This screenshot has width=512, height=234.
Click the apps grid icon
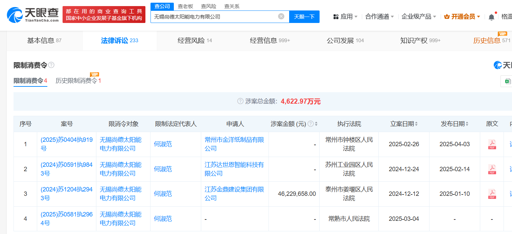coord(336,17)
